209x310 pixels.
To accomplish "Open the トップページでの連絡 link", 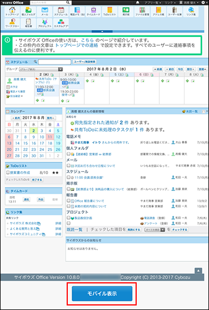I will click(x=77, y=45).
